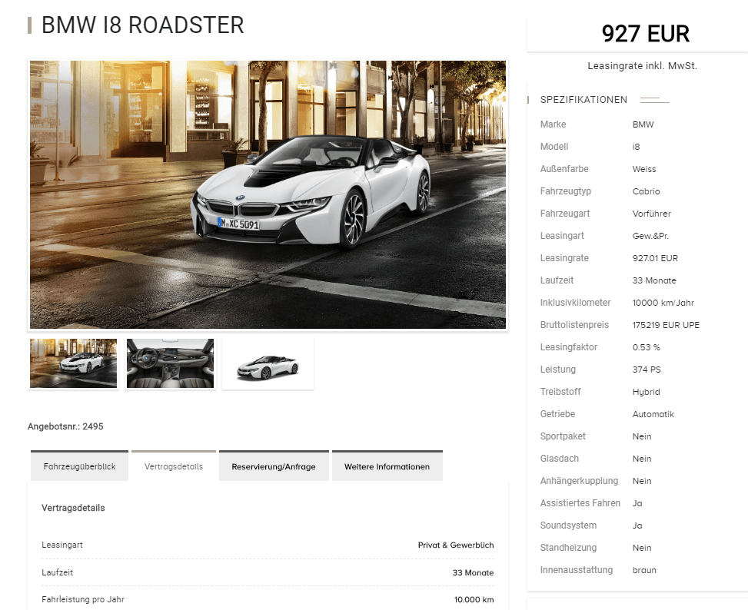Viewport: 748px width, 610px height.
Task: Click the bold 'Vertragsdetails' panel heading
Action: pyautogui.click(x=73, y=508)
